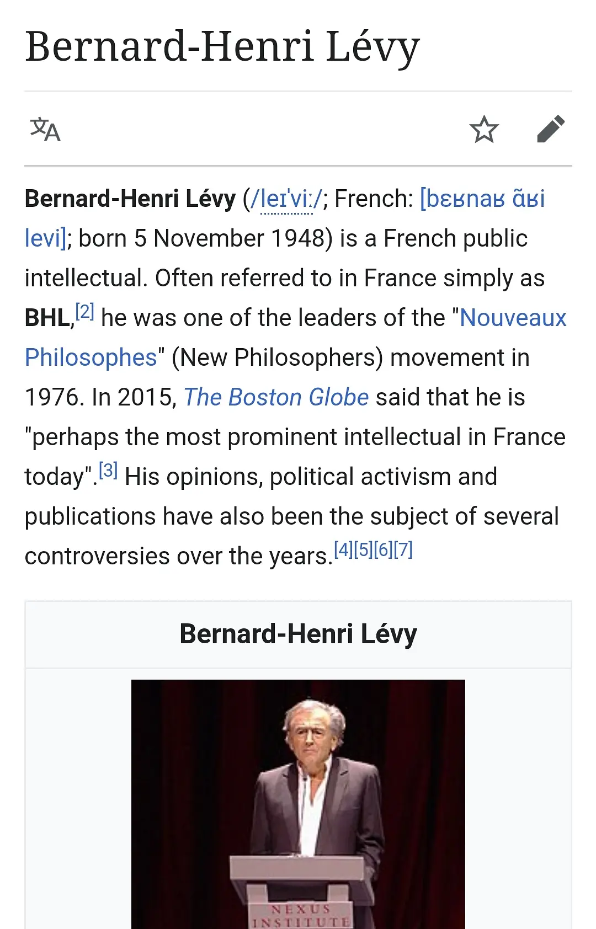596x929 pixels.
Task: Follow the Nouveaux Philosophes link
Action: click(x=513, y=318)
